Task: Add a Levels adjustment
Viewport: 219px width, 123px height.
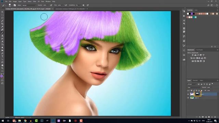Action: pos(195,55)
